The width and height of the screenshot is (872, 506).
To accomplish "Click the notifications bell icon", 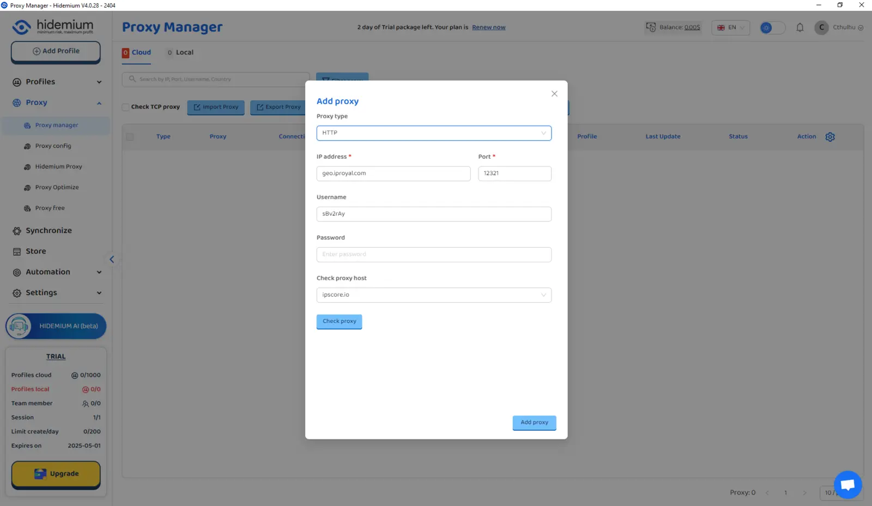I will [x=800, y=27].
